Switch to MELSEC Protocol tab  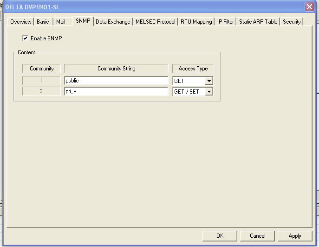(155, 22)
